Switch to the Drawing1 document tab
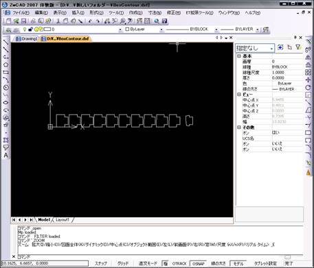Screen dimensions: 314x268 [27, 38]
